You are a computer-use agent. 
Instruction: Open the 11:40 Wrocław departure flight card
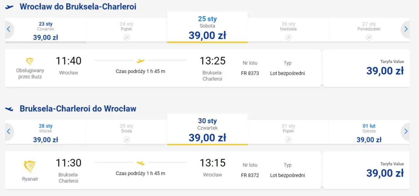pyautogui.click(x=163, y=68)
